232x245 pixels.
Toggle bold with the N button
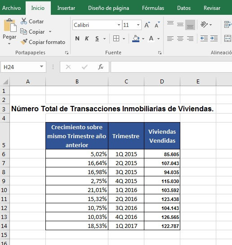[x=77, y=39]
